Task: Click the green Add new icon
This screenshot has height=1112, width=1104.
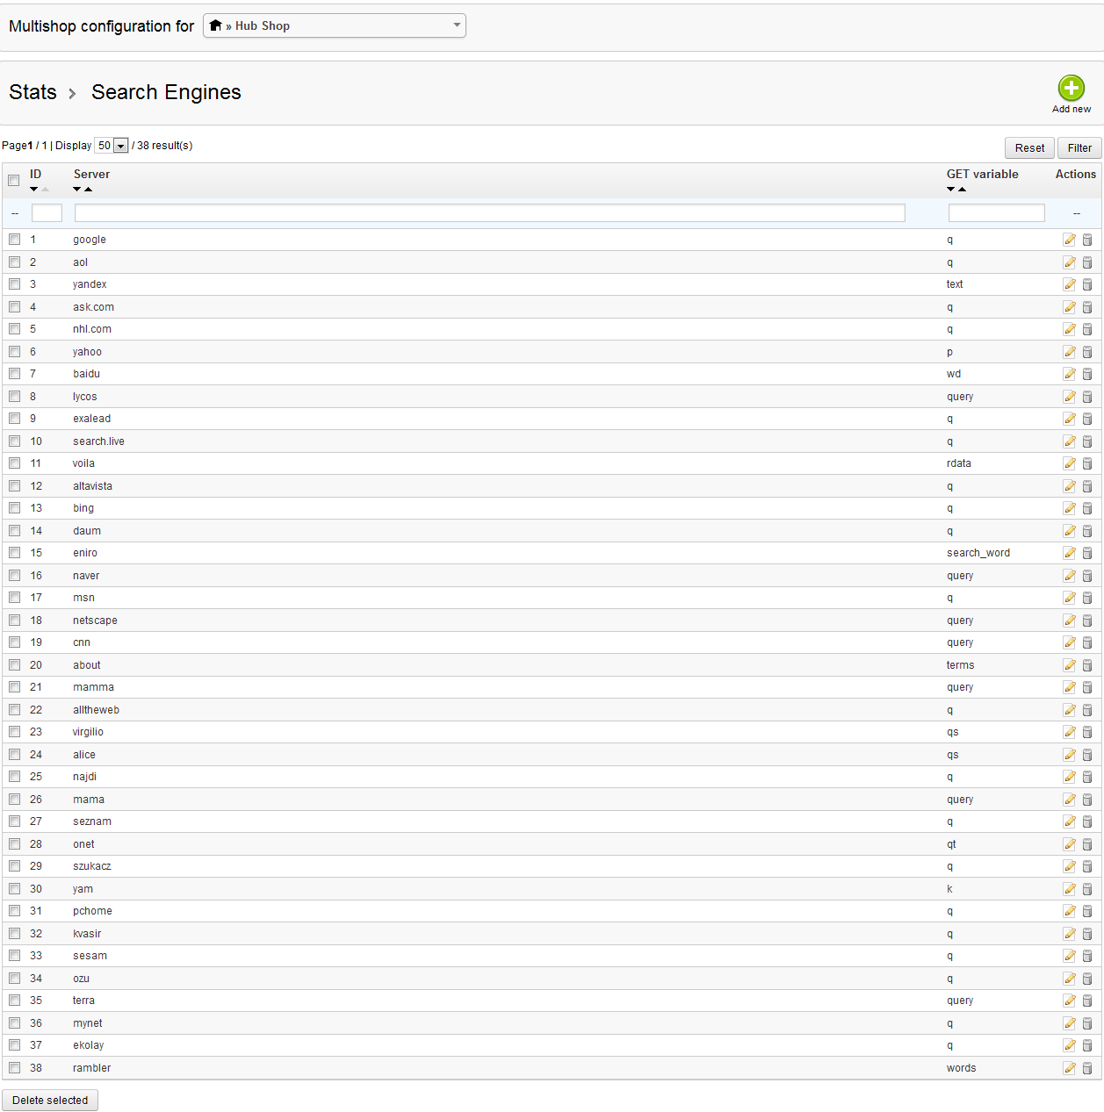Action: 1071,89
